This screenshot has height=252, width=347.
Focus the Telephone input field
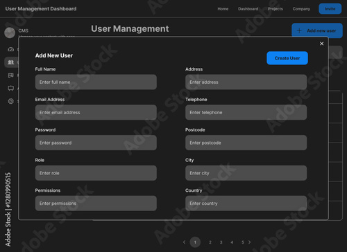(x=246, y=112)
